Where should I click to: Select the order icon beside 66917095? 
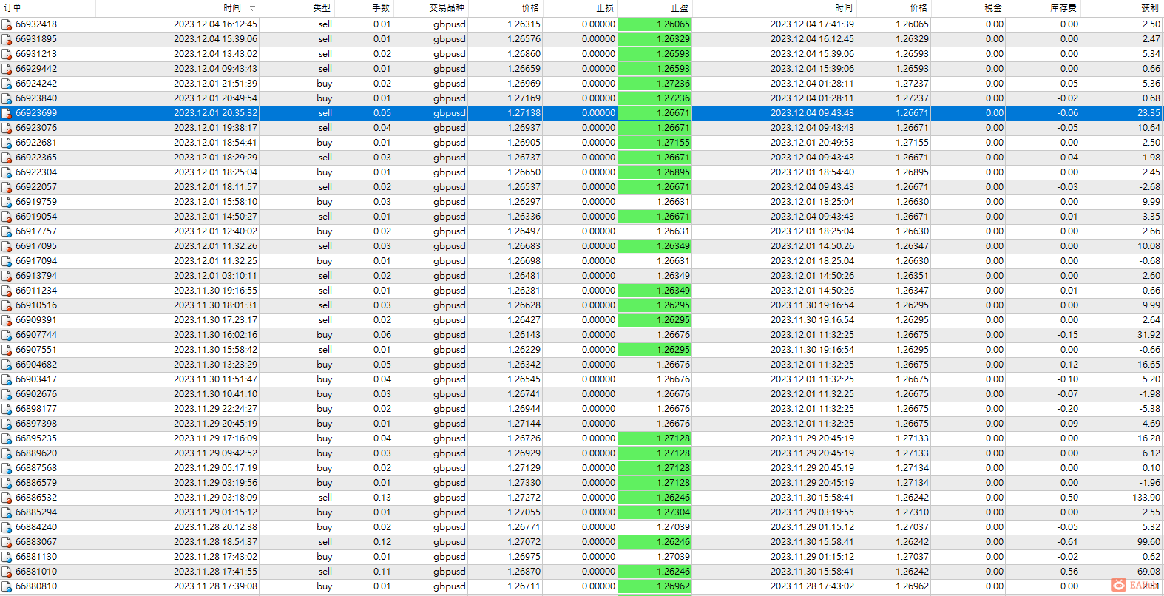(7, 246)
